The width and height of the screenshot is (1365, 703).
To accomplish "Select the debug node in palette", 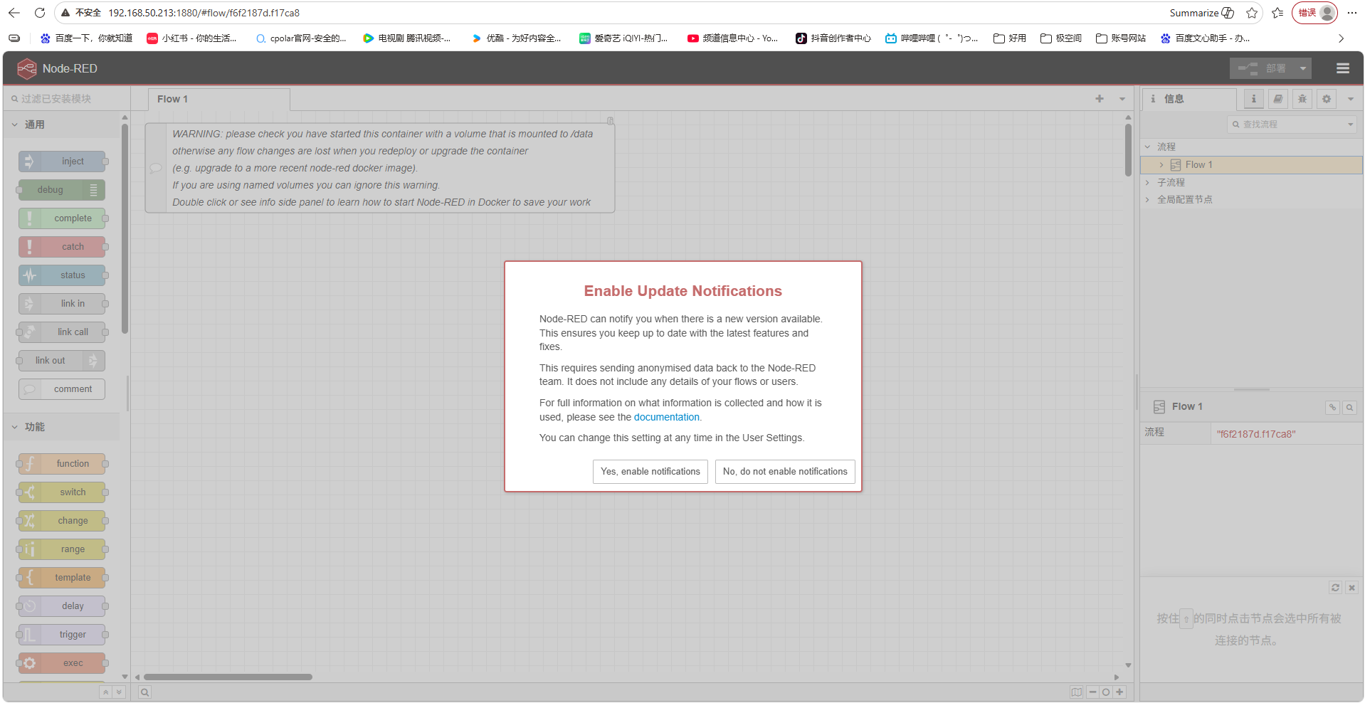I will 62,190.
